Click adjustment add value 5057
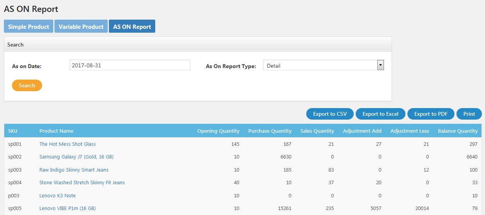Image resolution: width=485 pixels, height=215 pixels. coord(375,208)
